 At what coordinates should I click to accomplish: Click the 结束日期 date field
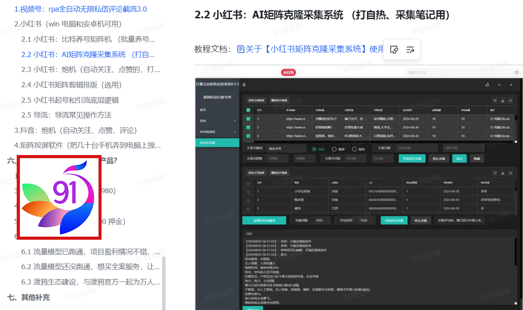[464, 148]
